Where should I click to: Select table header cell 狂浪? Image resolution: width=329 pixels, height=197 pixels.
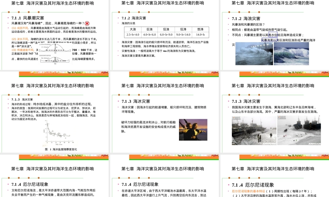coord(166,29)
